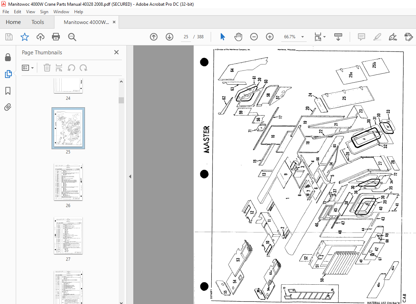The height and width of the screenshot is (304, 416).
Task: Open the zoom level dropdown
Action: (302, 37)
